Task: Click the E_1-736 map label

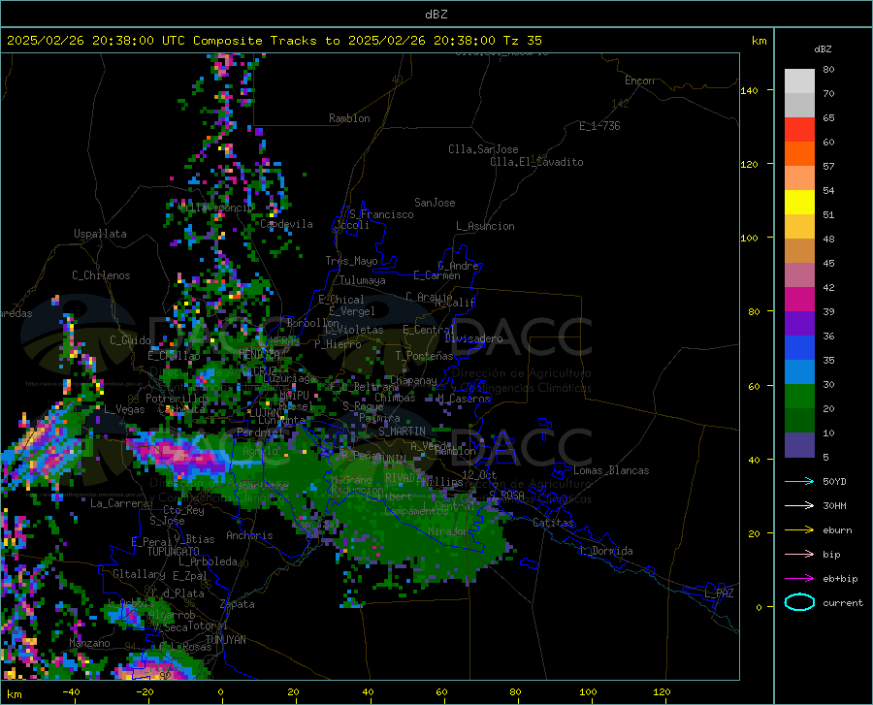Action: click(x=599, y=126)
